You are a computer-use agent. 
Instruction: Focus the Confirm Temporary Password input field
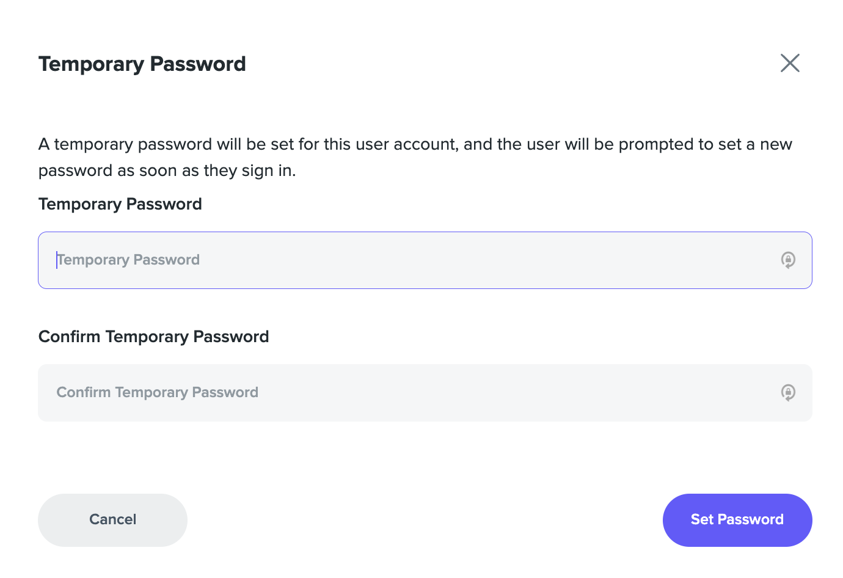pos(425,393)
